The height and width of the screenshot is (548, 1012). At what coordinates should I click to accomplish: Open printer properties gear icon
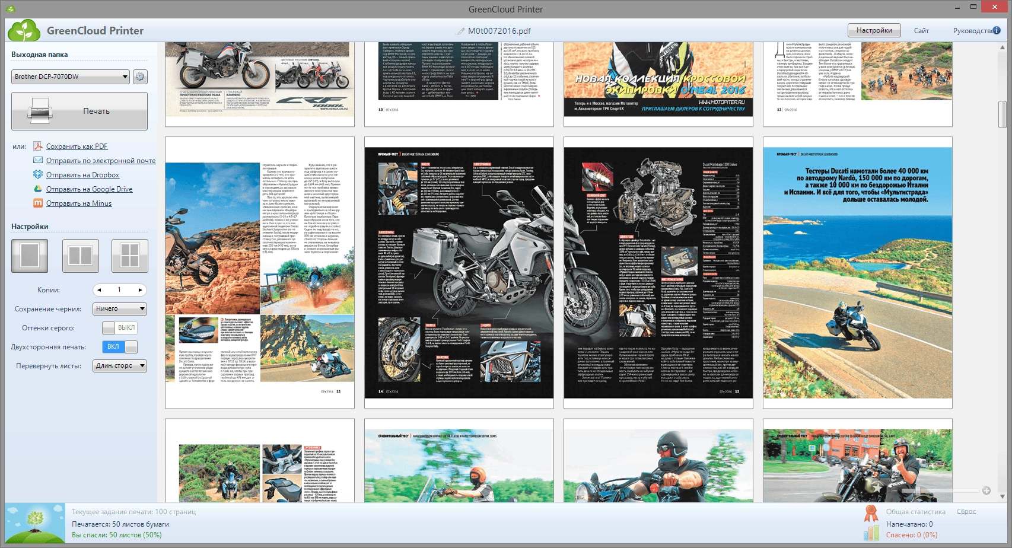[x=140, y=77]
